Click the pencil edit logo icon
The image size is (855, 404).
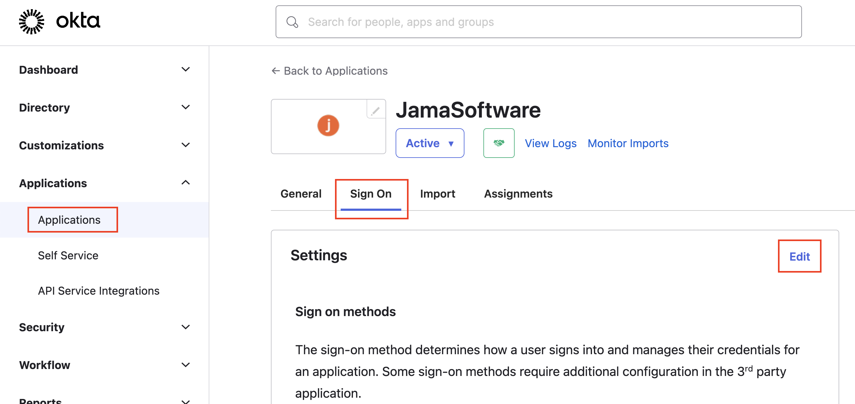pyautogui.click(x=375, y=111)
